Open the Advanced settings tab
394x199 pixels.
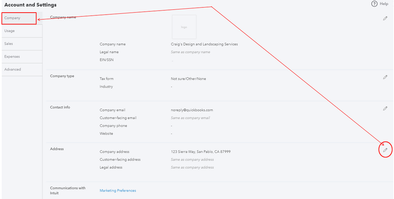click(22, 69)
